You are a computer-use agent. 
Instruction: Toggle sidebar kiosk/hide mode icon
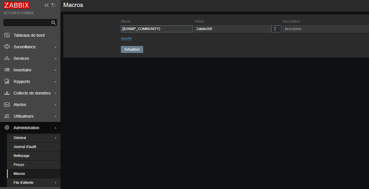[x=53, y=5]
